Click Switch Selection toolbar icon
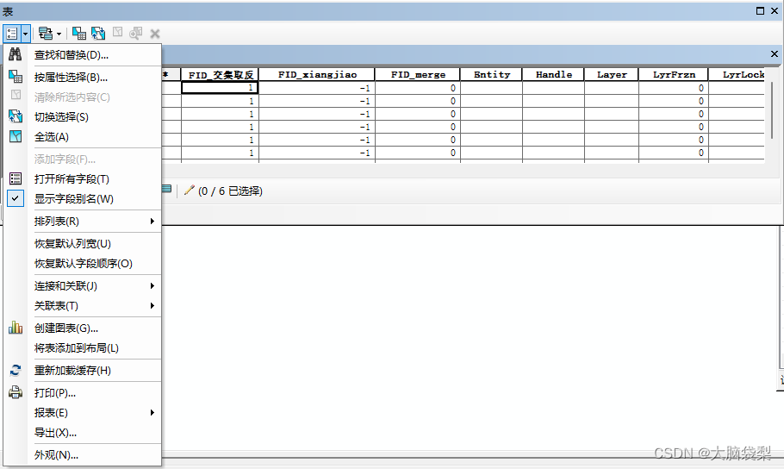This screenshot has height=469, width=784. point(98,34)
